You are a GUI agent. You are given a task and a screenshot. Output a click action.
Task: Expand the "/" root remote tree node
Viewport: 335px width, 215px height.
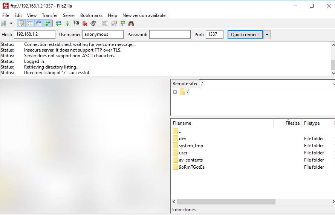175,92
